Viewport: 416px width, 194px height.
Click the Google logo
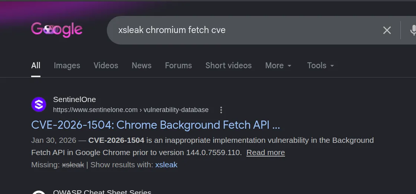[x=57, y=30]
